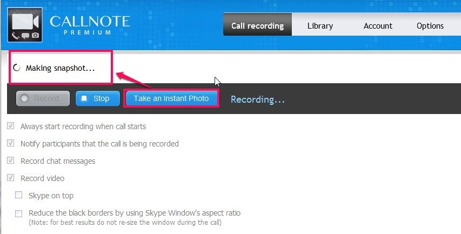
Task: Take an Instant Photo
Action: [x=171, y=98]
